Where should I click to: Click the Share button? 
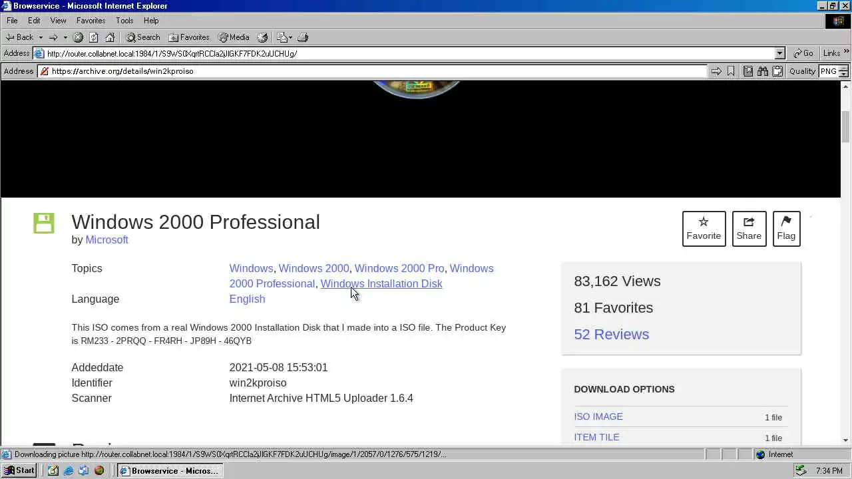pyautogui.click(x=749, y=228)
